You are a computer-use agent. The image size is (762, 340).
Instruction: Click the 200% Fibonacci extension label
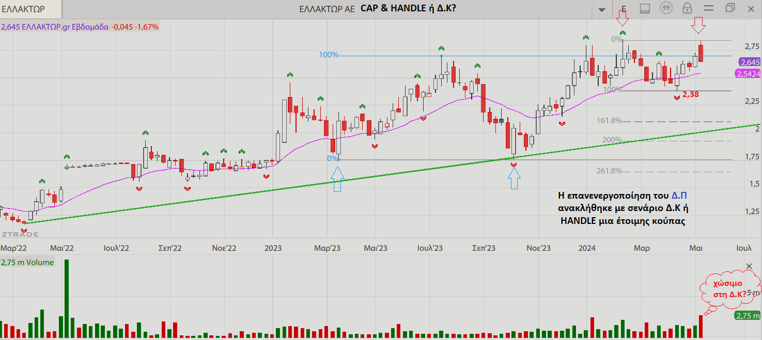[x=612, y=140]
